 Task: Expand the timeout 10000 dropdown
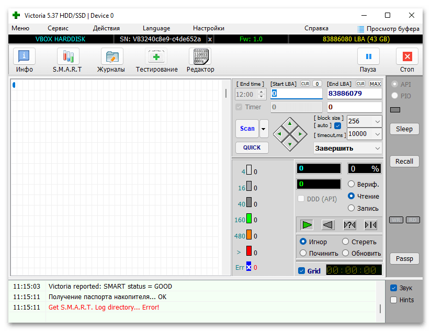378,134
